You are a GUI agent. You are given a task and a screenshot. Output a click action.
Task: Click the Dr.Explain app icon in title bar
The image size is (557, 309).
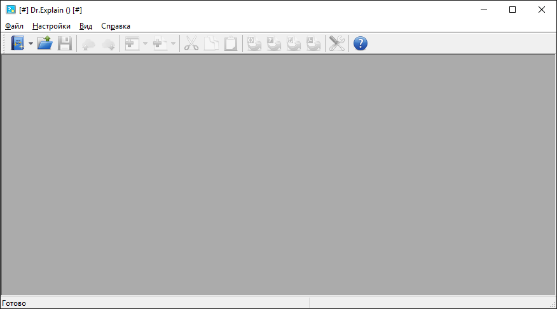tap(11, 10)
